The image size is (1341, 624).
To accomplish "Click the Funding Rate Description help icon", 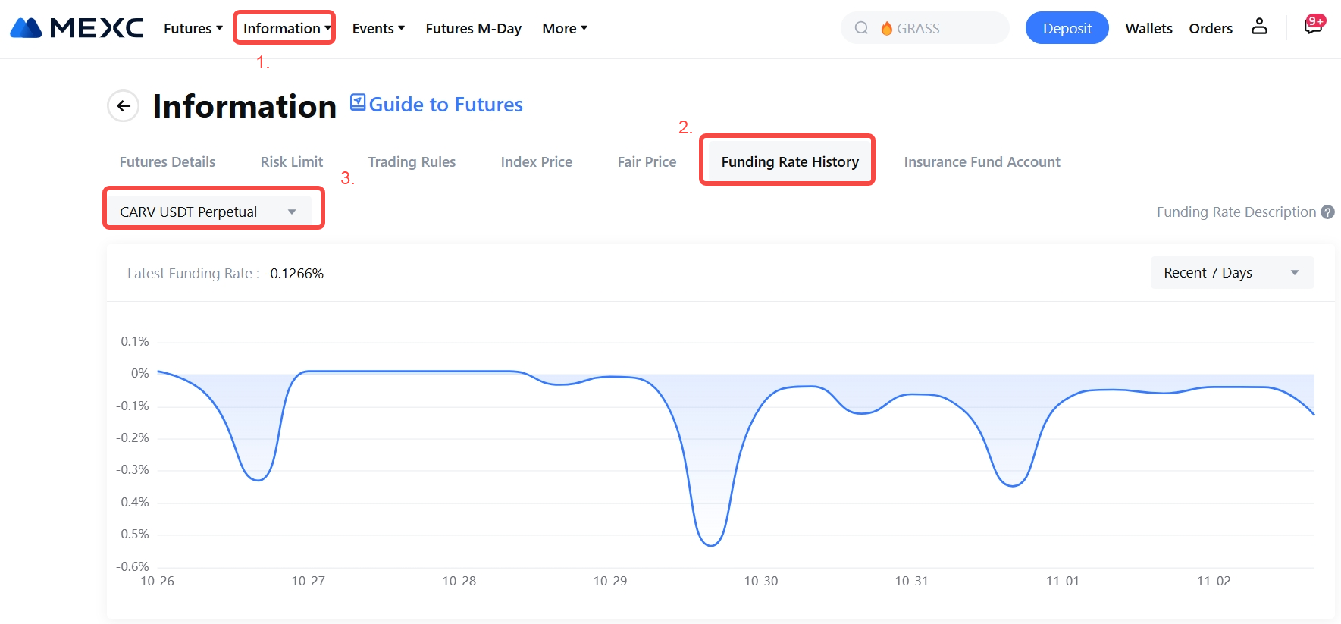I will tap(1327, 212).
